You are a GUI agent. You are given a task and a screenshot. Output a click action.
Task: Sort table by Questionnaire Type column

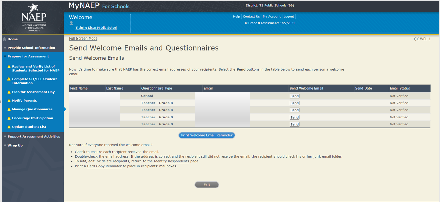tap(156, 89)
